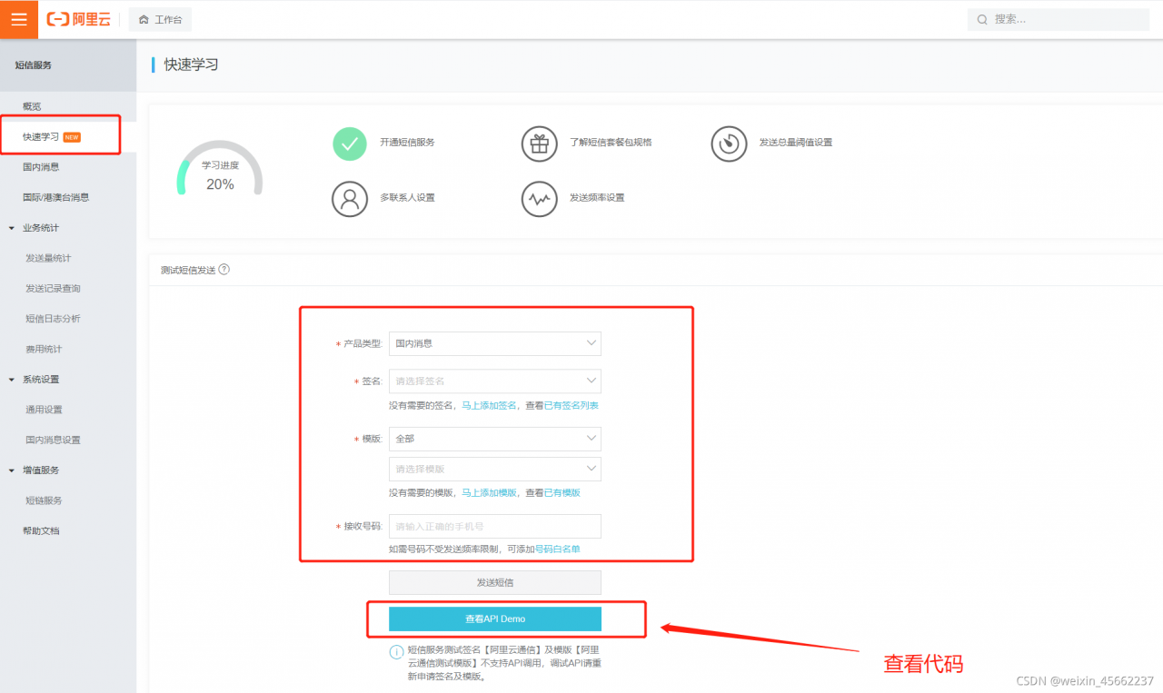Click the person icon for 多联系人设置
Viewport: 1163px width, 693px height.
(x=350, y=198)
